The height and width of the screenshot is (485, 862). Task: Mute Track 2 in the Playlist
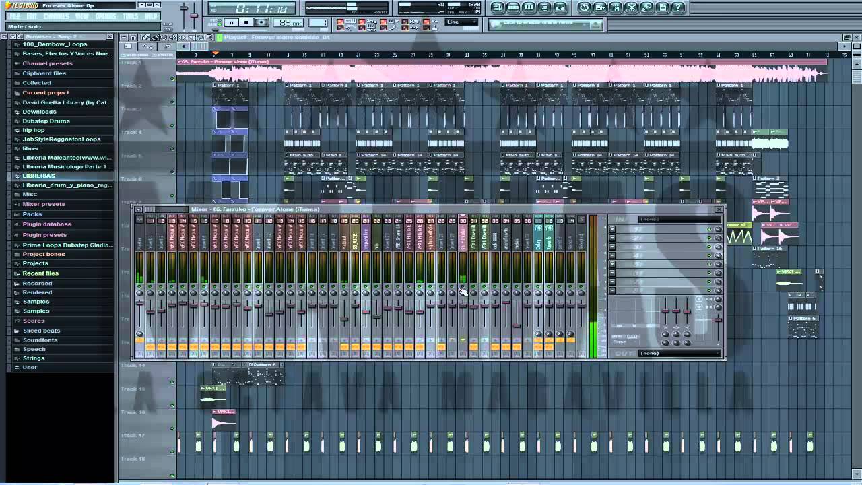point(172,102)
